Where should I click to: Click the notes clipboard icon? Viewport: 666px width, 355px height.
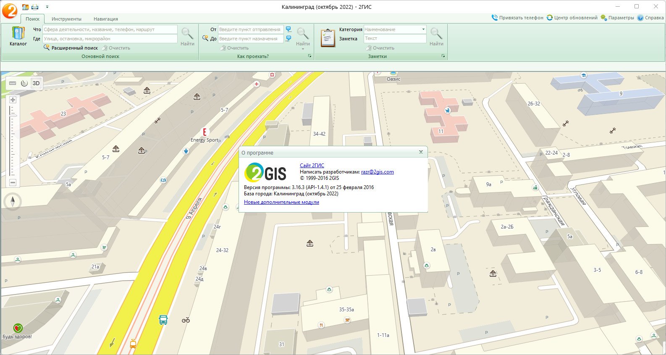(328, 38)
